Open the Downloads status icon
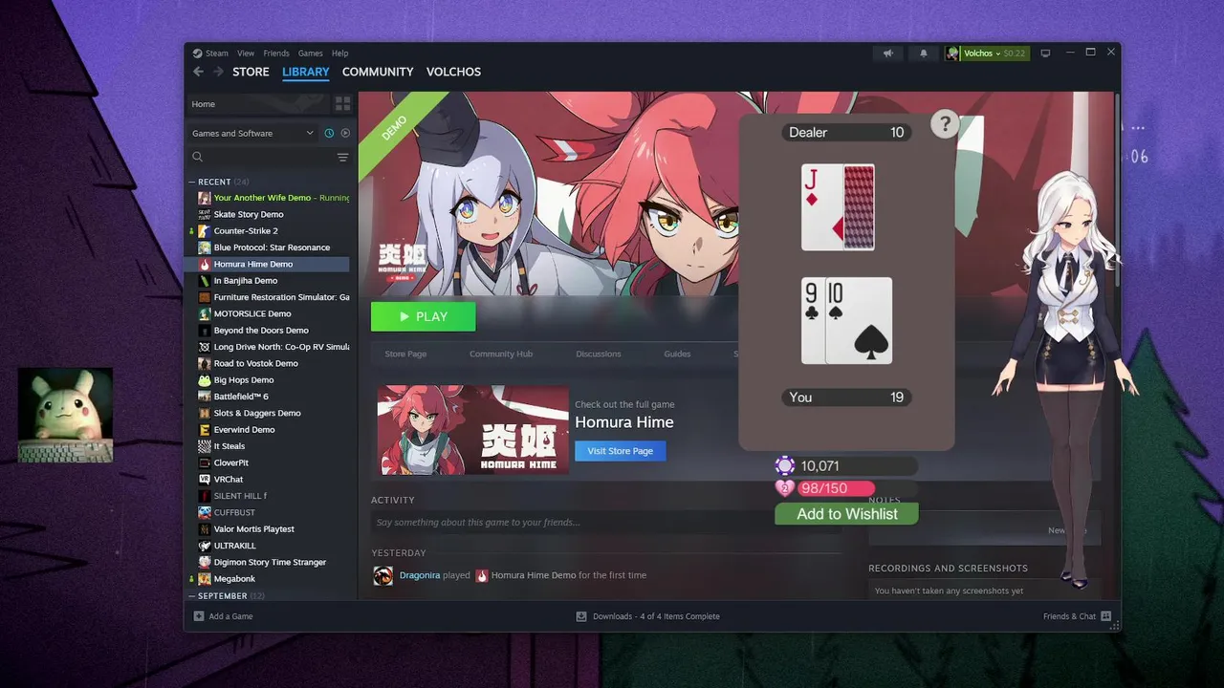1224x688 pixels. (x=581, y=616)
